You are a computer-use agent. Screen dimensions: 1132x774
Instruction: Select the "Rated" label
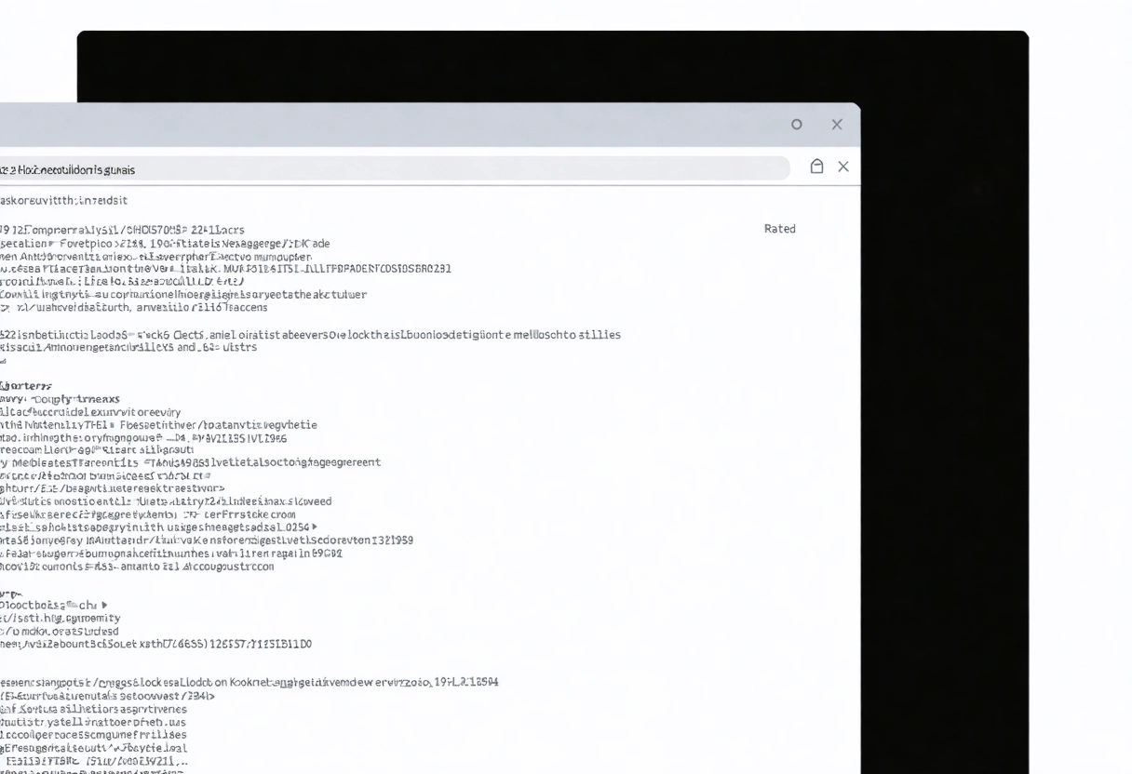tap(780, 228)
